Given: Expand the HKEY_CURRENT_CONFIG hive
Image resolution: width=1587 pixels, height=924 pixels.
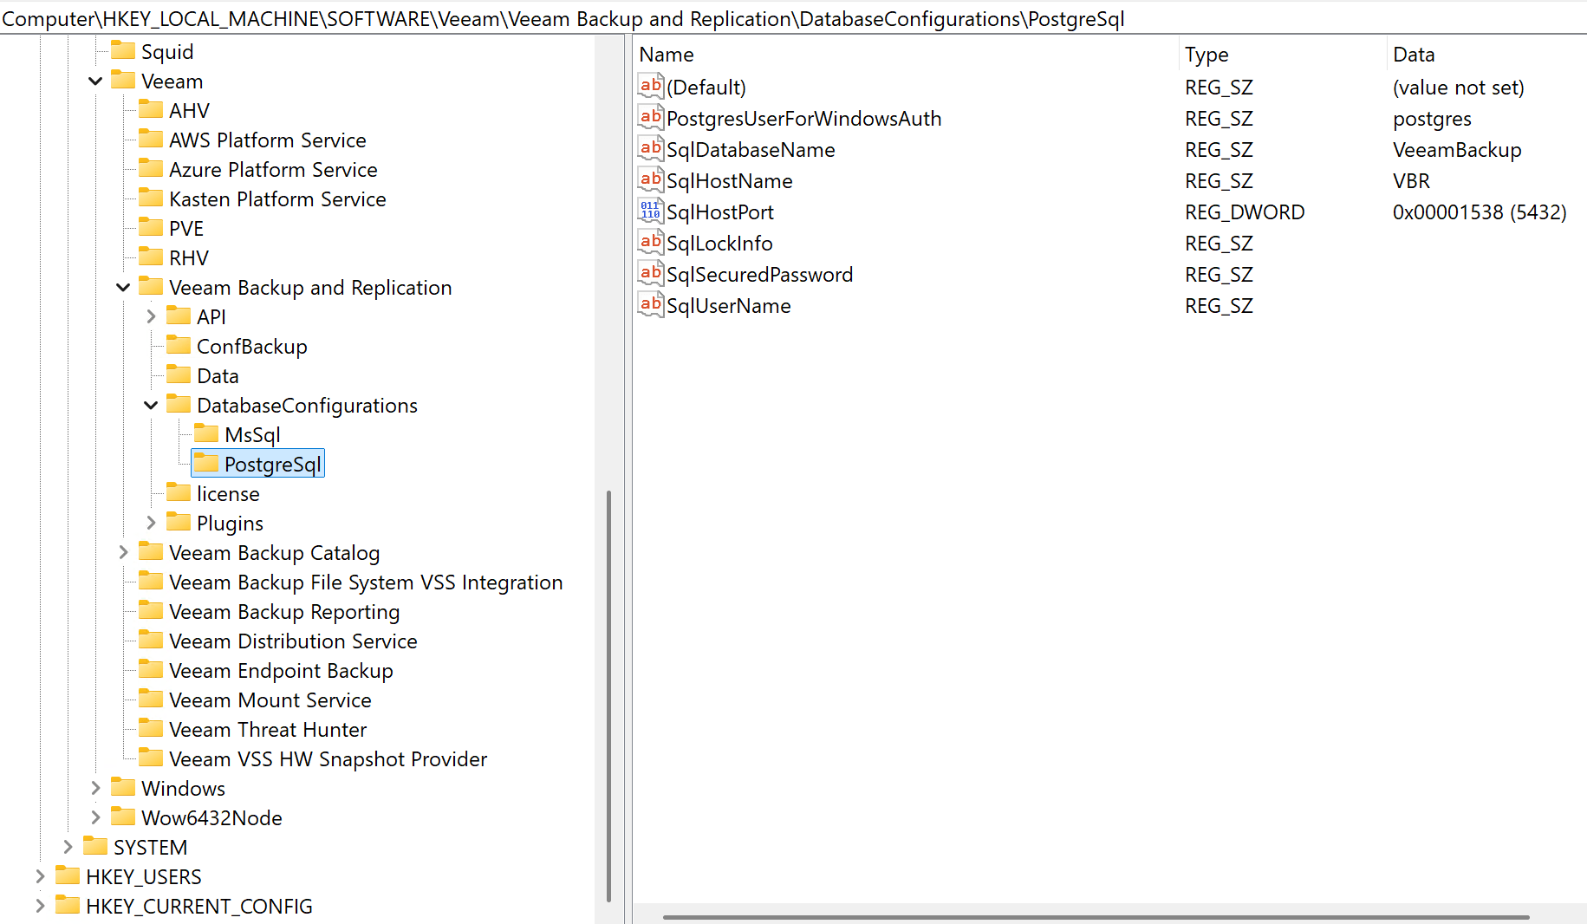Looking at the screenshot, I should click(40, 906).
